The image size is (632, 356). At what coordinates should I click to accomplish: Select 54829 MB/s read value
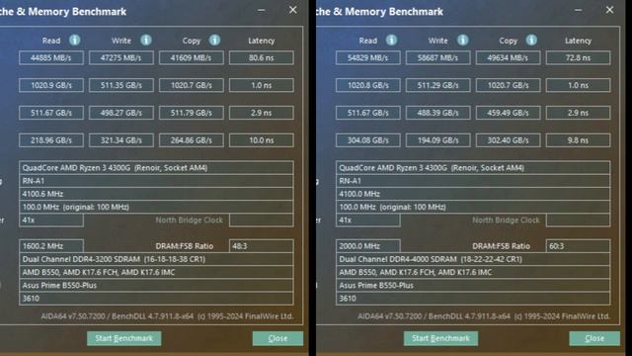368,57
